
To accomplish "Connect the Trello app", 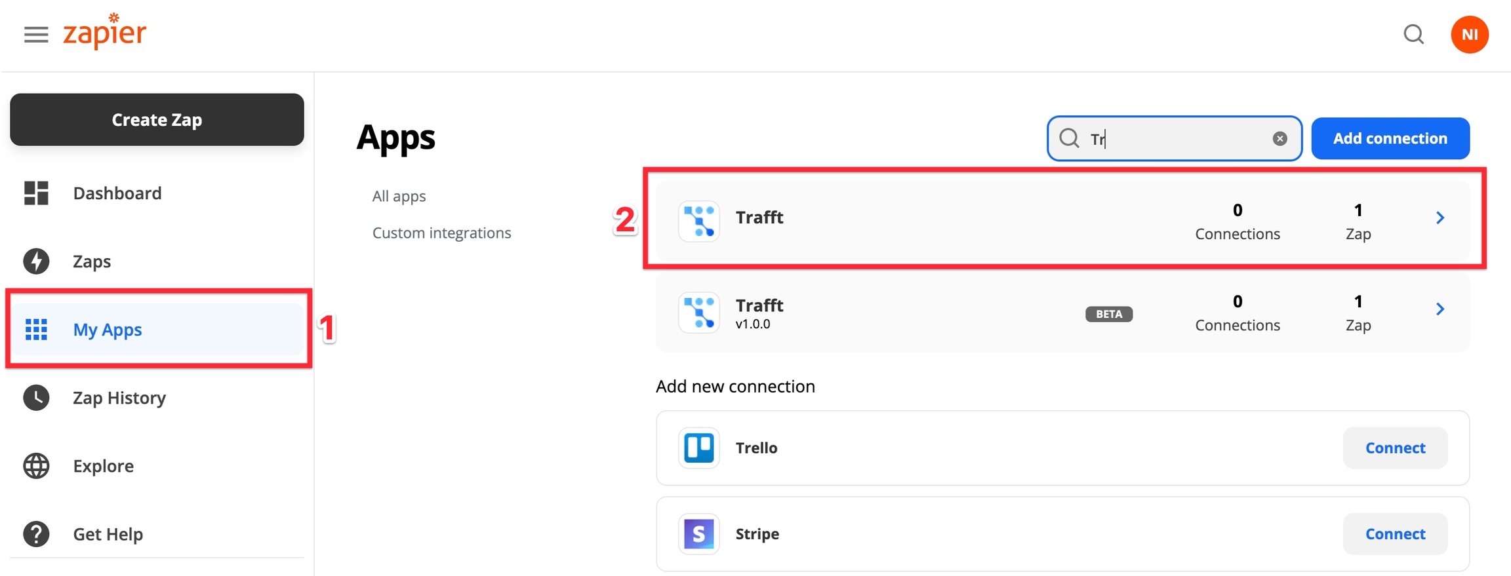I will pyautogui.click(x=1395, y=448).
